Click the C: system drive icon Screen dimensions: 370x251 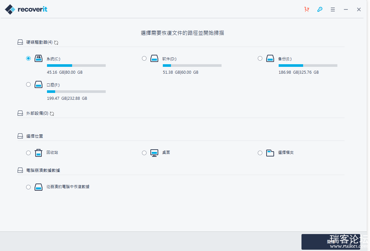(x=39, y=58)
